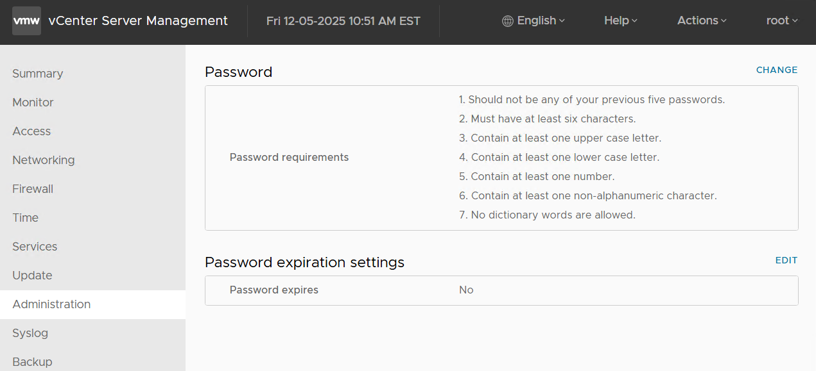The image size is (816, 371).
Task: Go to the Summary page
Action: [38, 74]
